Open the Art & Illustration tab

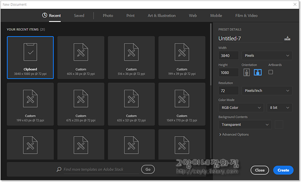coord(162,16)
